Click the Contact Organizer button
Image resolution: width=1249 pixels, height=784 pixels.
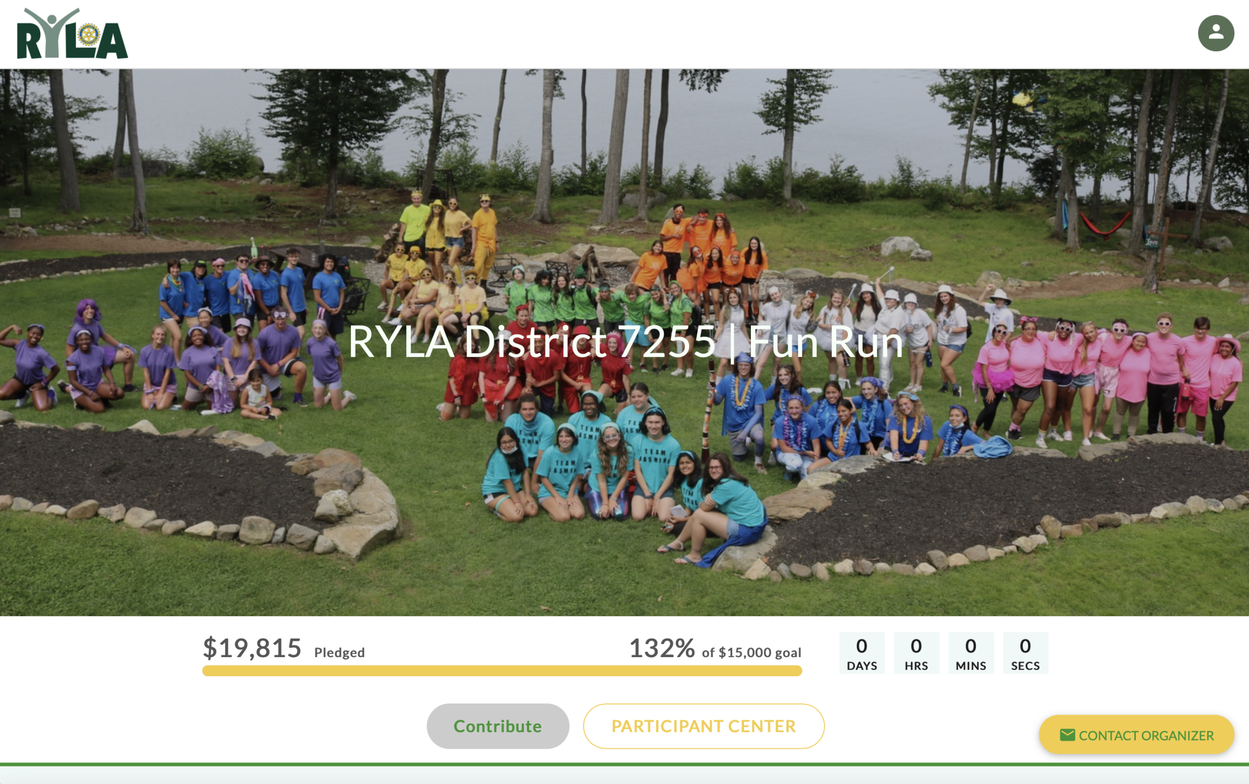1136,735
